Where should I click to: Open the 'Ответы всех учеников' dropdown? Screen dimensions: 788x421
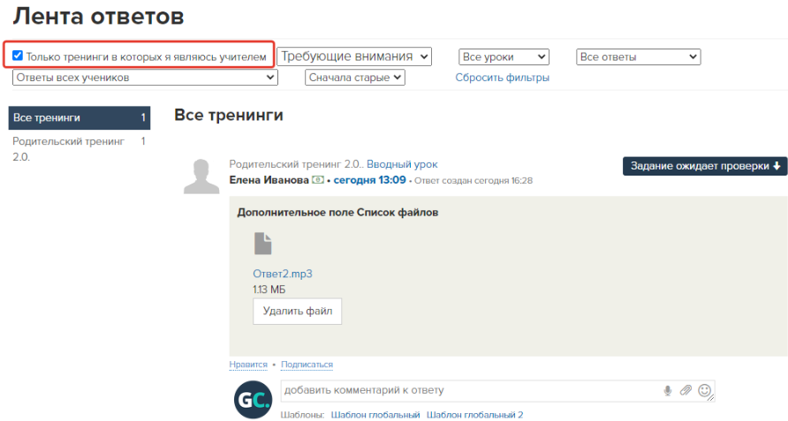point(145,78)
